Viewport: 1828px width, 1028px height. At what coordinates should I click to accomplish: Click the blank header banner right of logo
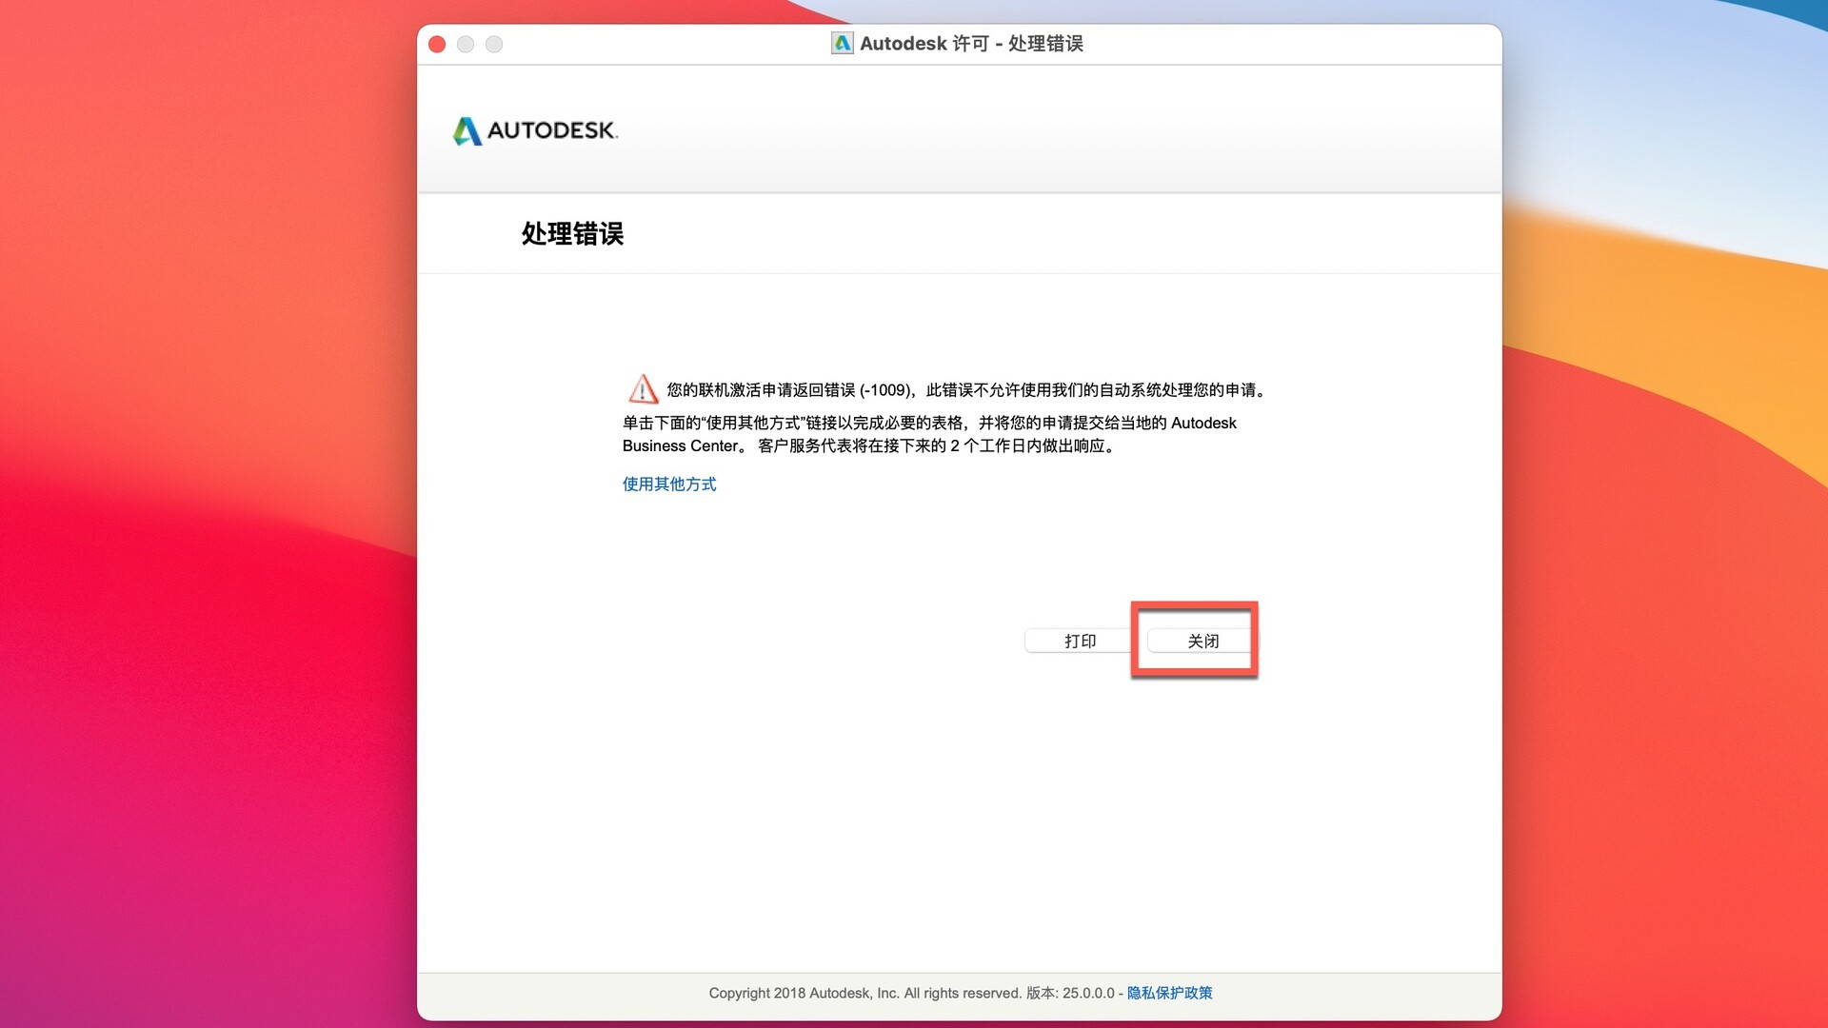(x=1047, y=130)
